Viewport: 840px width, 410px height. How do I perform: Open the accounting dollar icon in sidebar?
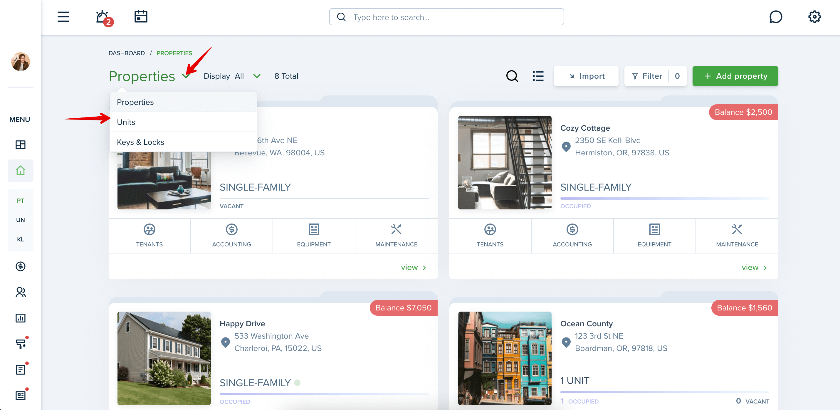20,266
